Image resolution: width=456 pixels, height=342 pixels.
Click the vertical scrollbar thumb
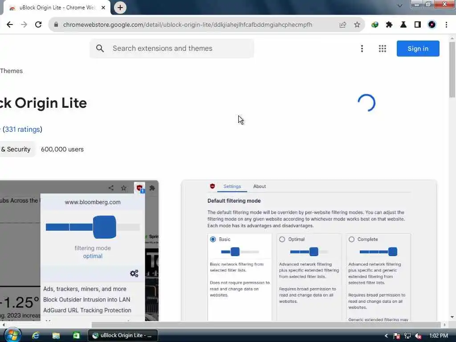point(452,70)
